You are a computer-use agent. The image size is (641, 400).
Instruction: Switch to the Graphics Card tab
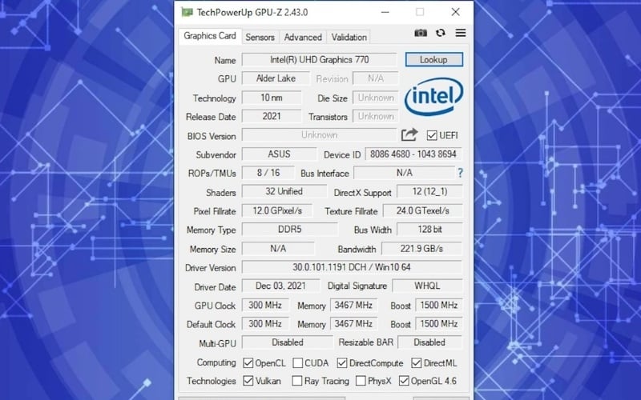210,36
